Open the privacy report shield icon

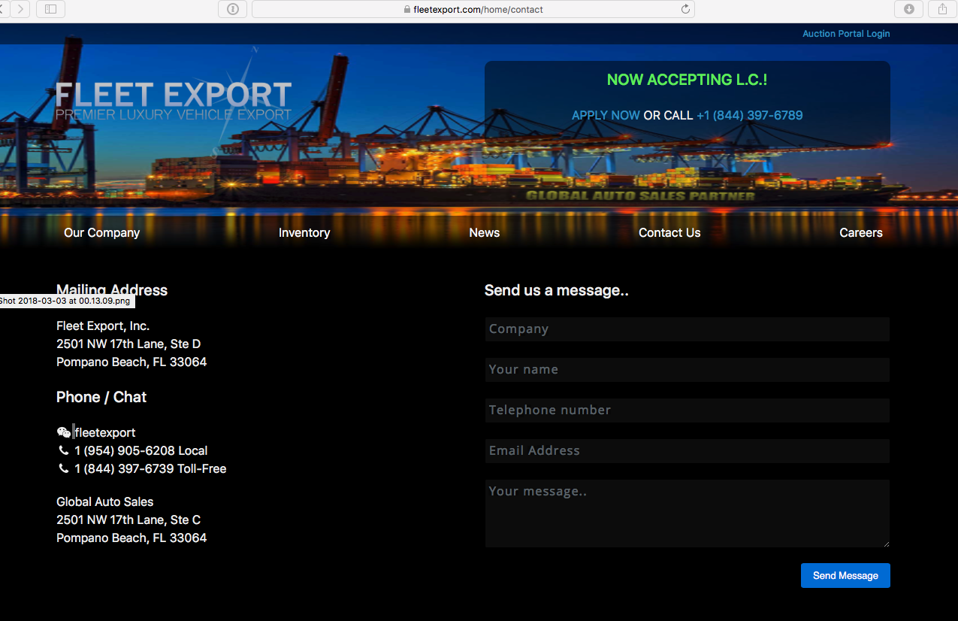(232, 9)
